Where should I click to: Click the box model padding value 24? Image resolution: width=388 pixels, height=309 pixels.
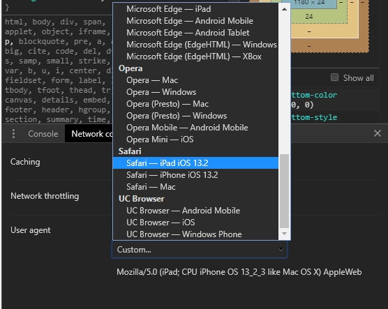(309, 17)
